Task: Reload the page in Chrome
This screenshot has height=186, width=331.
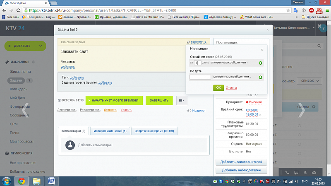Action: click(x=18, y=10)
